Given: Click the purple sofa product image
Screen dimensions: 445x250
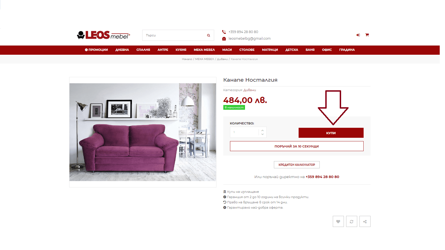Looking at the screenshot, I should pyautogui.click(x=143, y=132).
